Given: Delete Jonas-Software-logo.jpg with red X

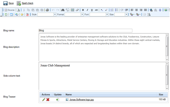Looking at the screenshot, I should (48, 99).
